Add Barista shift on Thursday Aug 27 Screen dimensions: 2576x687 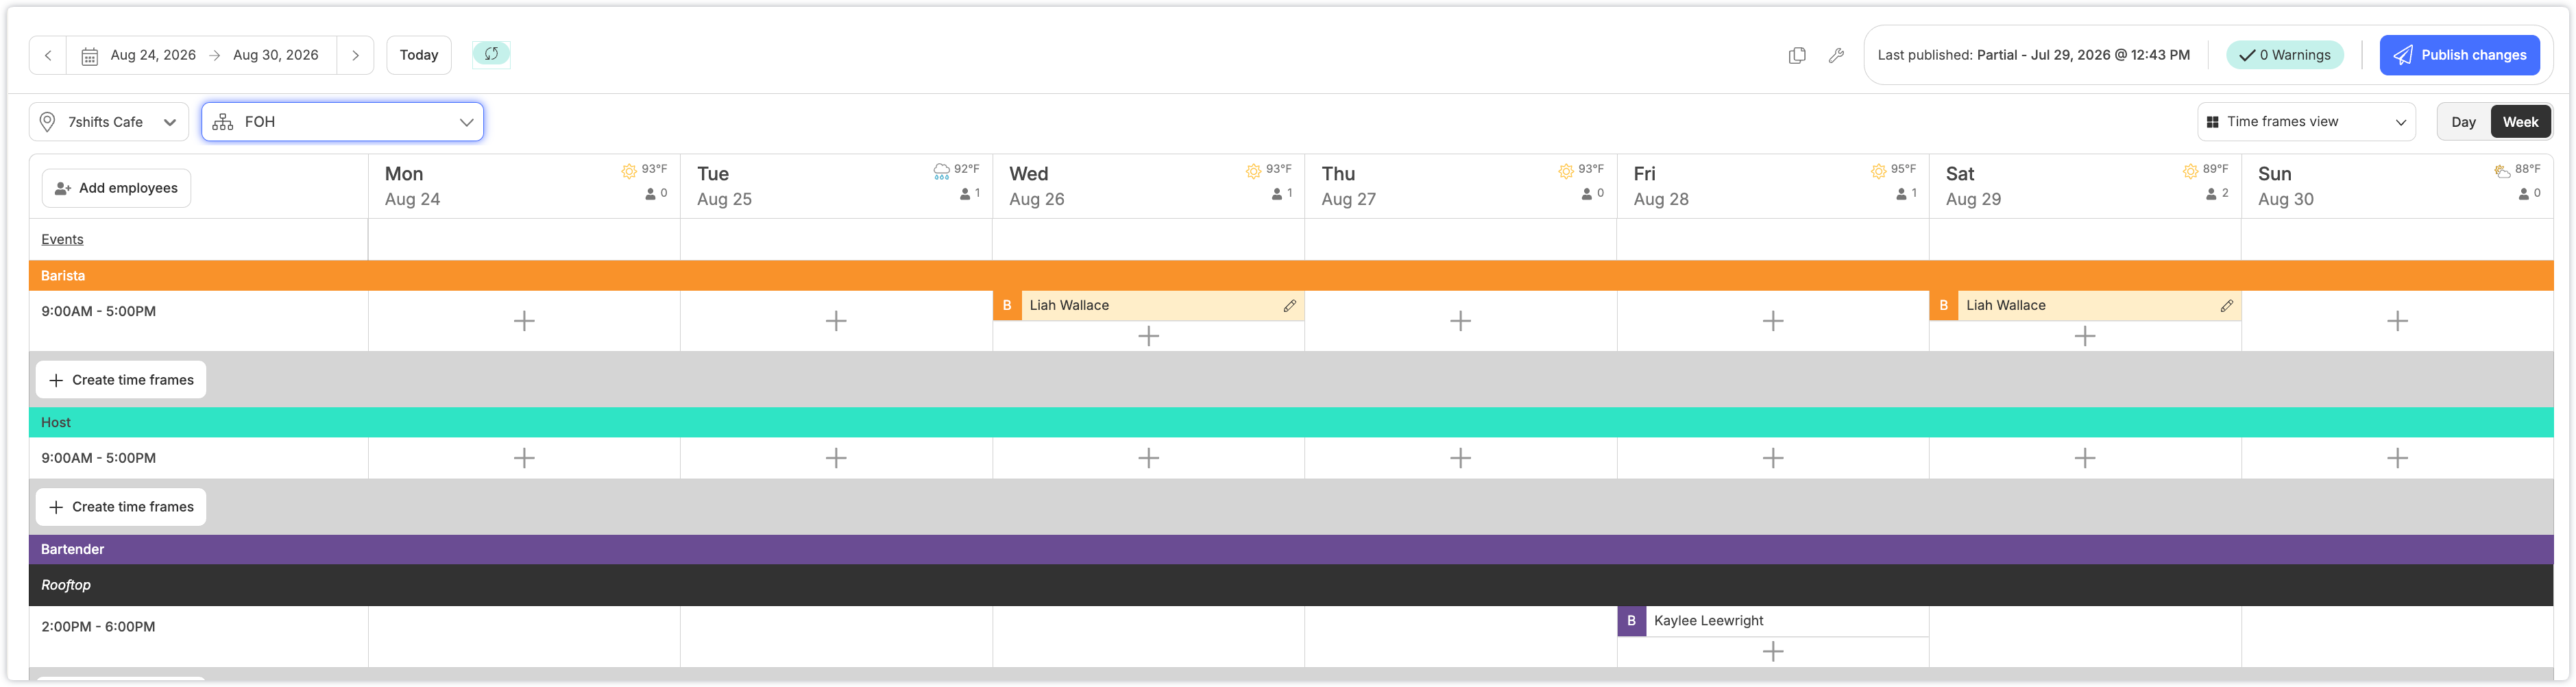tap(1460, 321)
